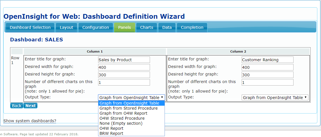Click the Back button
321x137 pixels.
pos(17,106)
